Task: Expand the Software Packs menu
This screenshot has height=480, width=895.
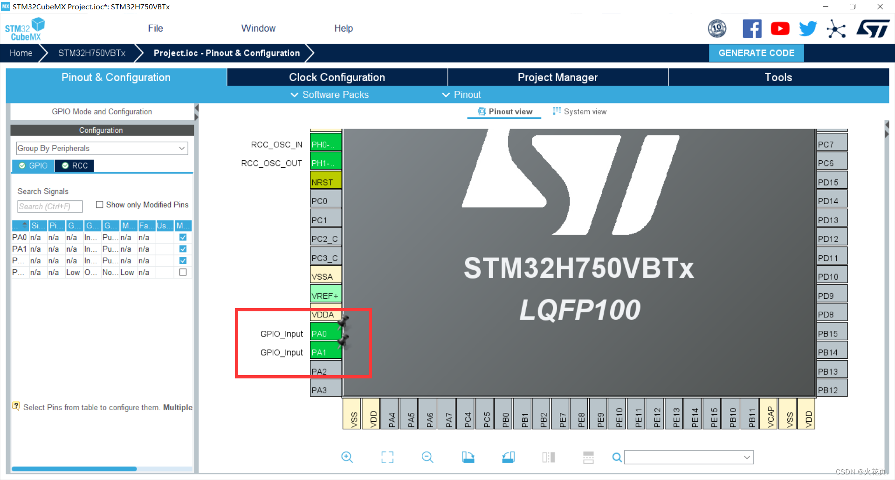Action: coord(330,95)
